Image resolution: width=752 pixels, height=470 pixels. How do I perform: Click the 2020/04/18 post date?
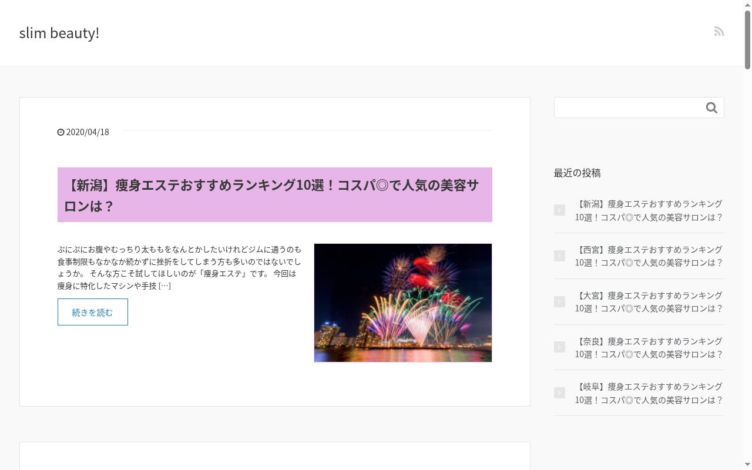tap(88, 132)
